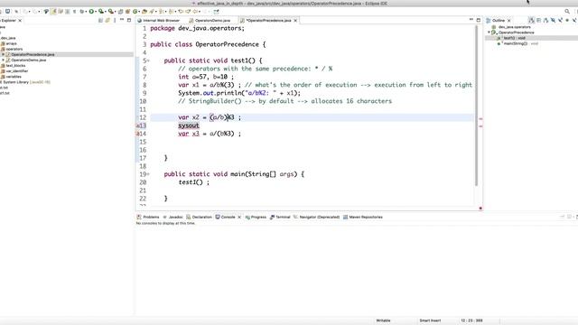Switch to the OperatorsDemo.java editor tab

(210, 20)
